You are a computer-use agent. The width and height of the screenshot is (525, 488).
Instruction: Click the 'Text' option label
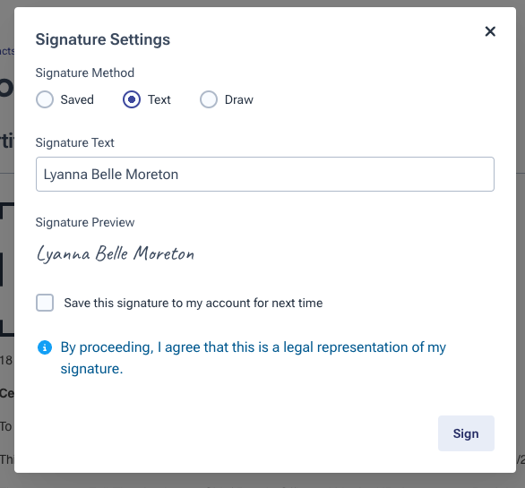pyautogui.click(x=159, y=99)
